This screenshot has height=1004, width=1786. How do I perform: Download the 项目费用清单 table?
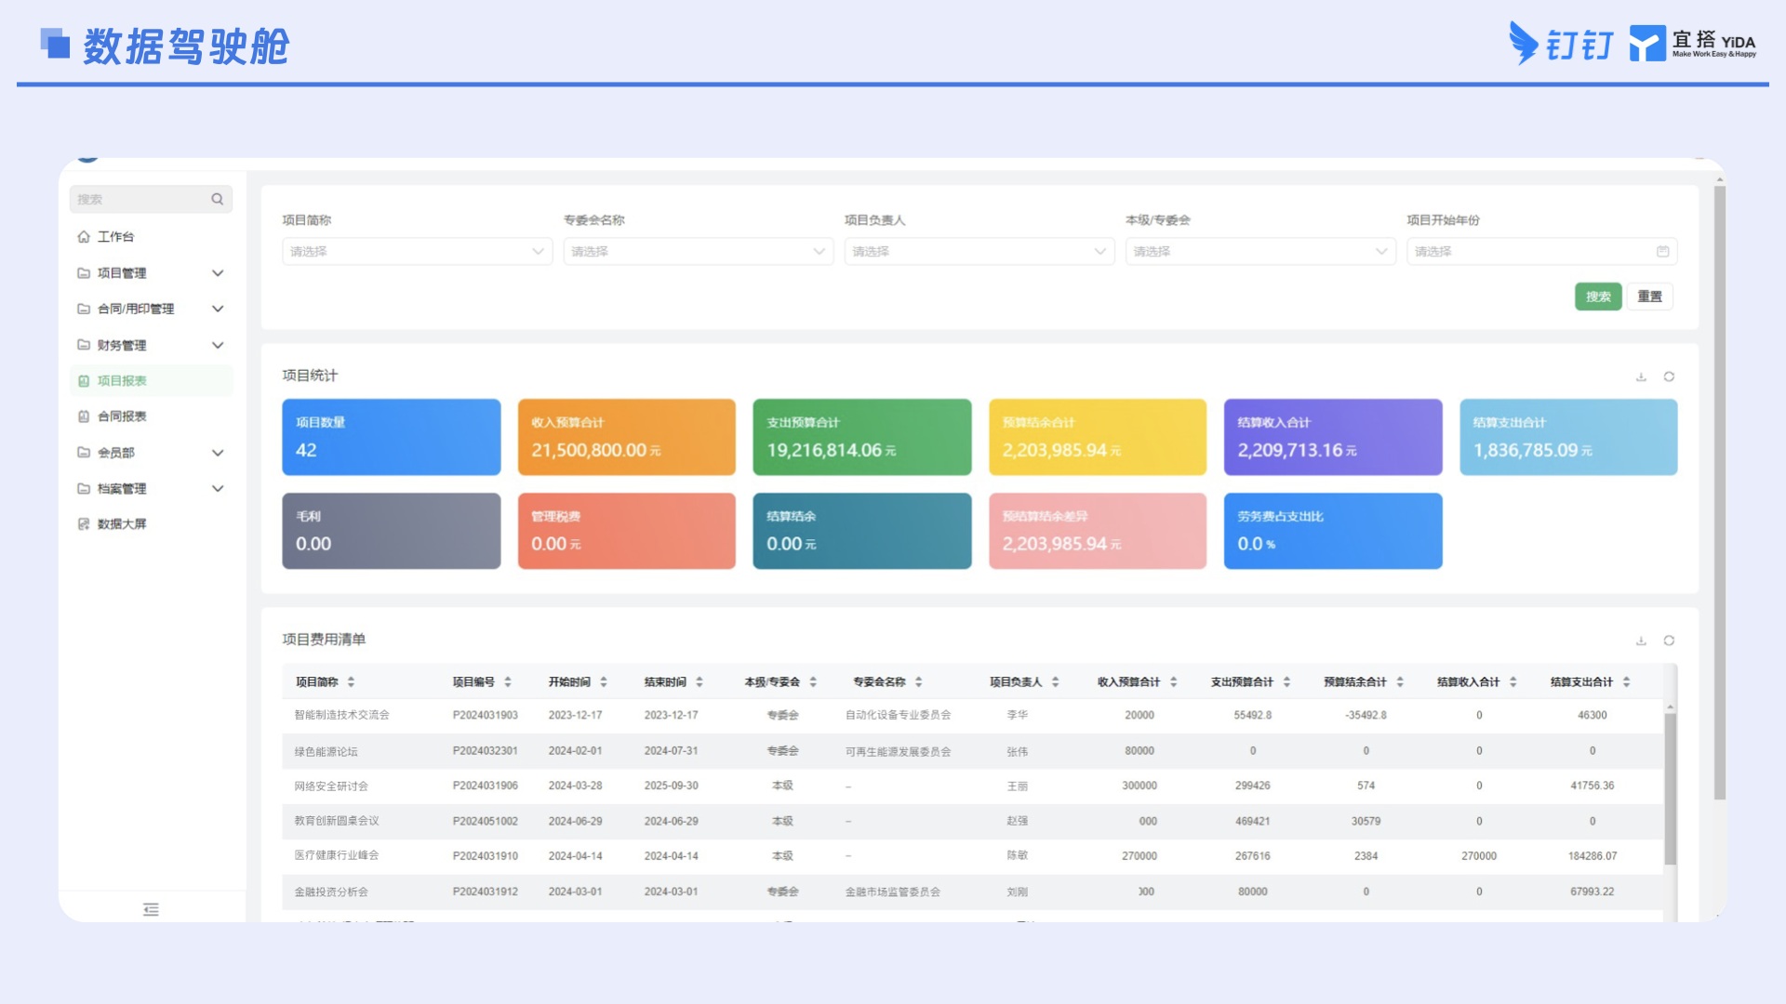(x=1641, y=641)
